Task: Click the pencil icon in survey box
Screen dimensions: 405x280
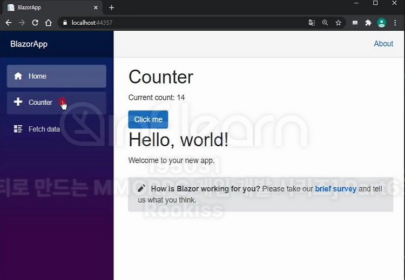Action: pyautogui.click(x=141, y=188)
